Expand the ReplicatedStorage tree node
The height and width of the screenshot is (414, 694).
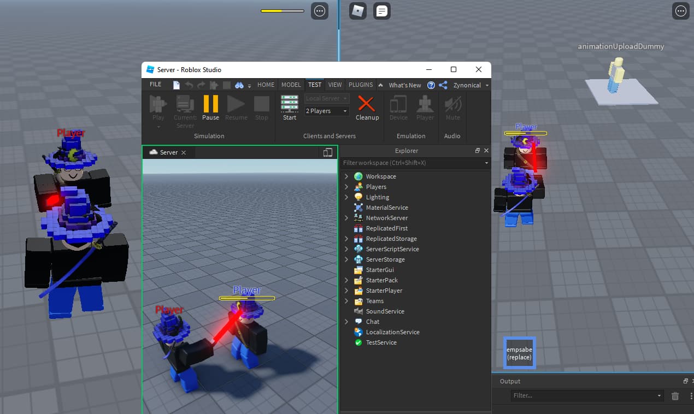346,239
